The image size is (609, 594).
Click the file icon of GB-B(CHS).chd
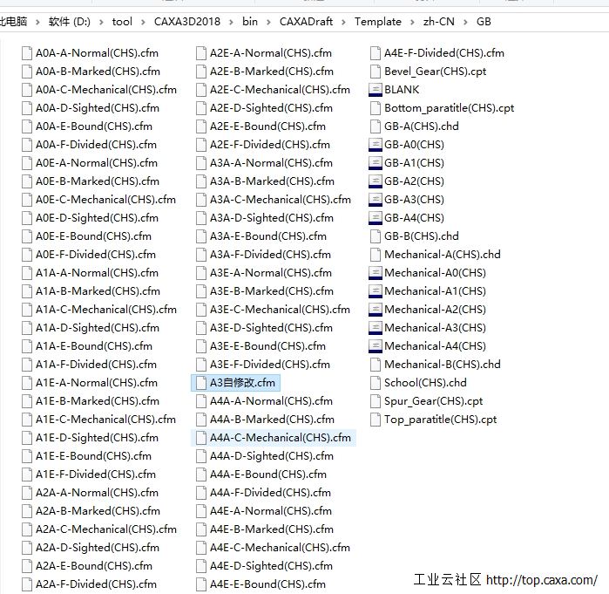click(376, 236)
